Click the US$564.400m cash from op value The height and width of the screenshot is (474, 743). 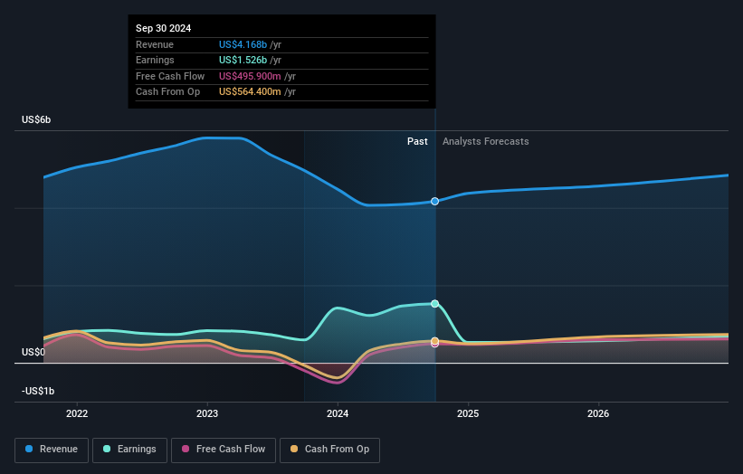click(250, 92)
